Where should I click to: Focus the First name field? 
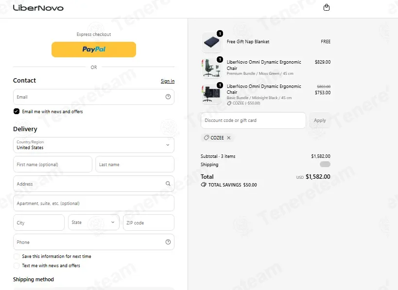pos(52,164)
